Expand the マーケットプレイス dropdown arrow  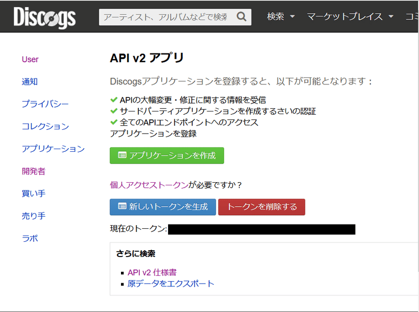click(391, 16)
